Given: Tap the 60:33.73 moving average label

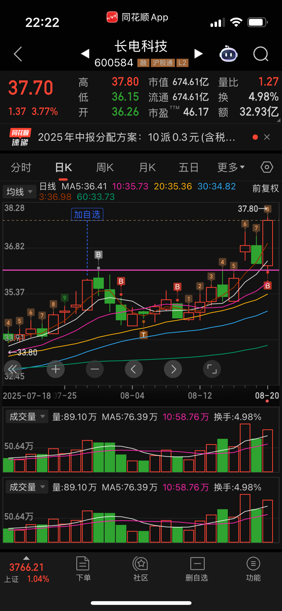Looking at the screenshot, I should tap(96, 197).
